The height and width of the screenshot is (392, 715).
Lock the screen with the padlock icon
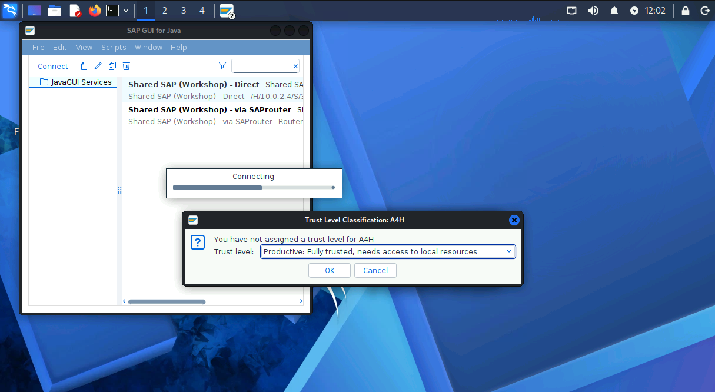(x=686, y=11)
